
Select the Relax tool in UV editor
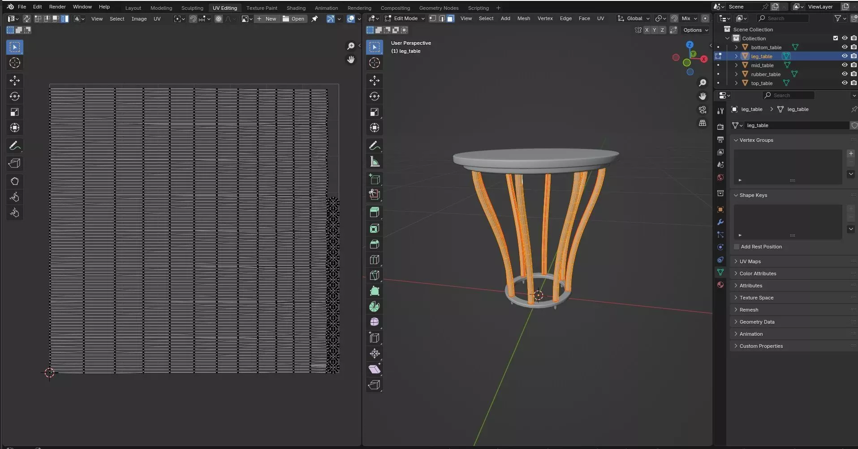click(15, 197)
